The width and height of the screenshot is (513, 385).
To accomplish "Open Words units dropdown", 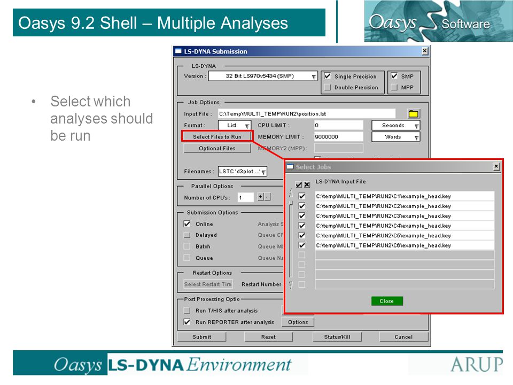I will [x=396, y=137].
